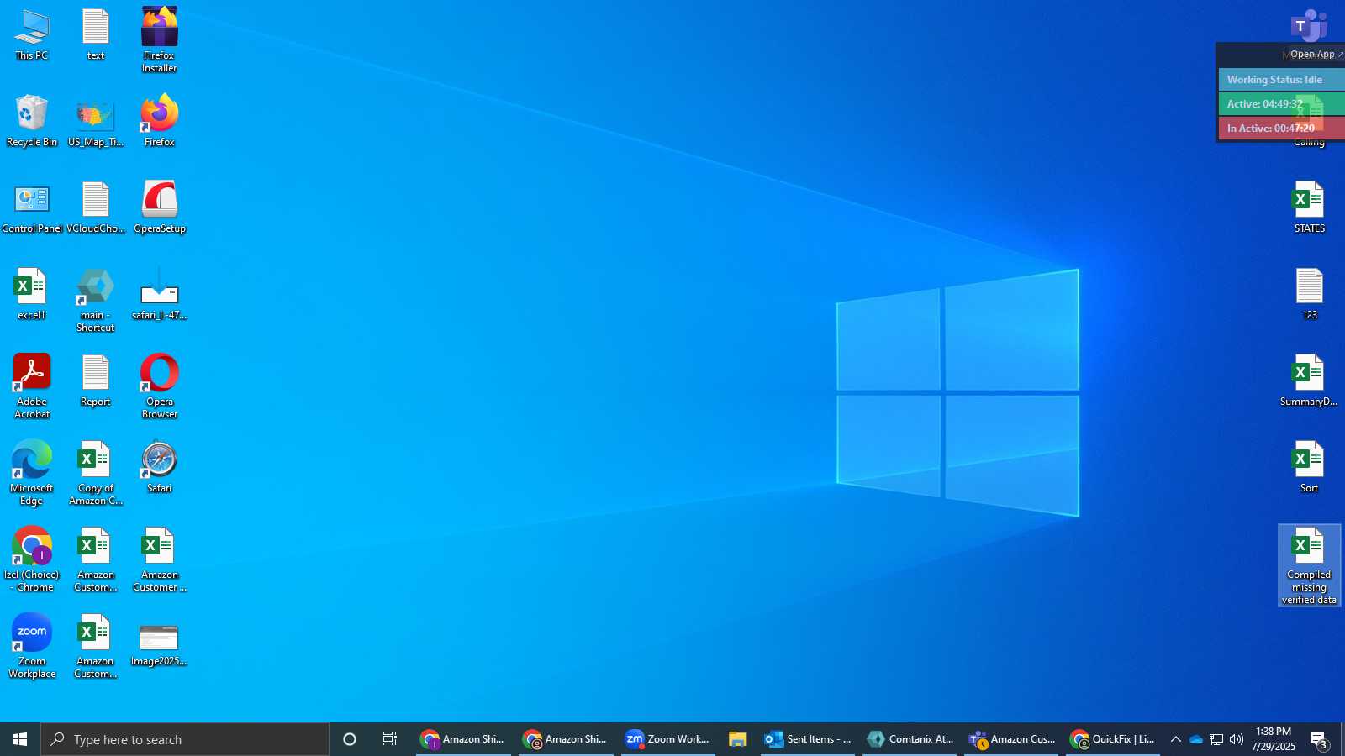Select the Sort Excel file
This screenshot has width=1345, height=756.
(1310, 468)
